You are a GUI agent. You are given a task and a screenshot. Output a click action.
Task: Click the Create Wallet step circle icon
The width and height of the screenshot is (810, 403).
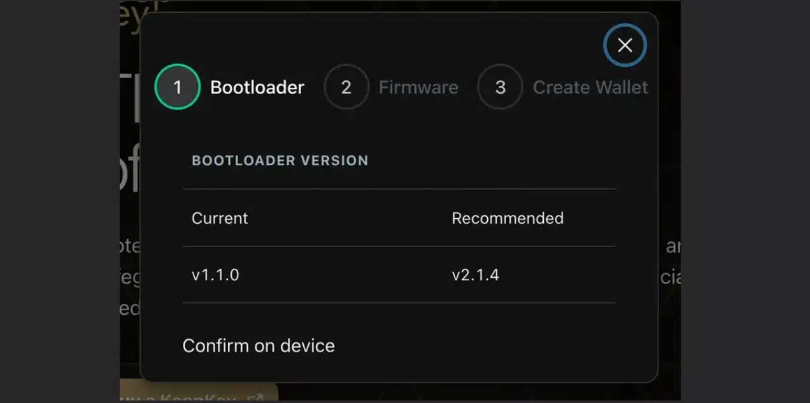point(501,87)
